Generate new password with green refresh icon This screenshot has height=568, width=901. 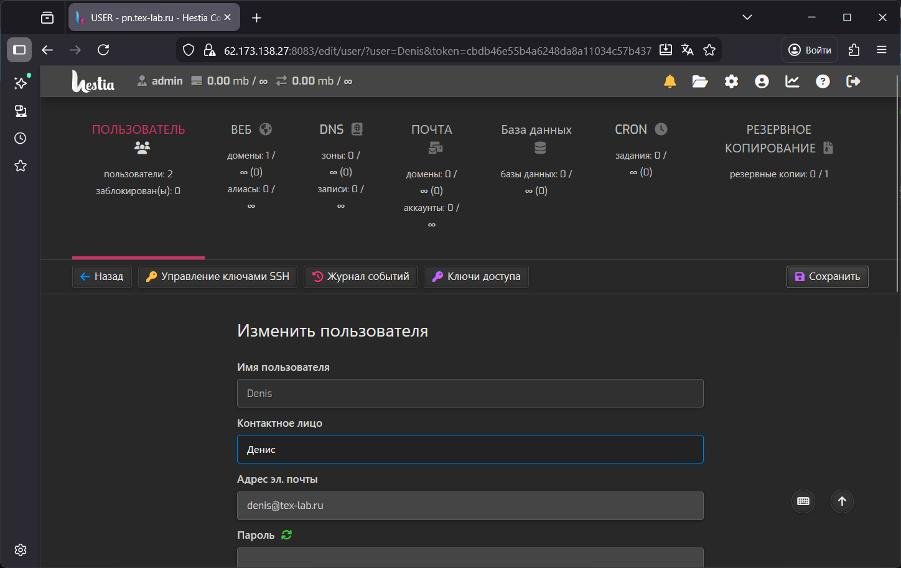(286, 535)
